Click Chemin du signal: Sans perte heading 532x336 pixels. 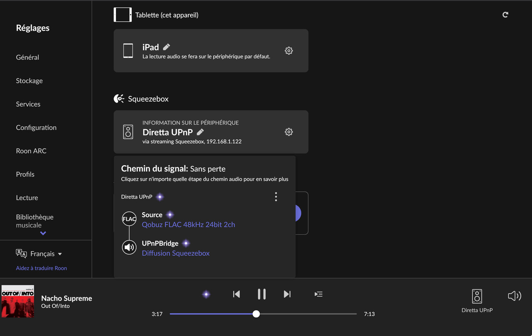(173, 169)
